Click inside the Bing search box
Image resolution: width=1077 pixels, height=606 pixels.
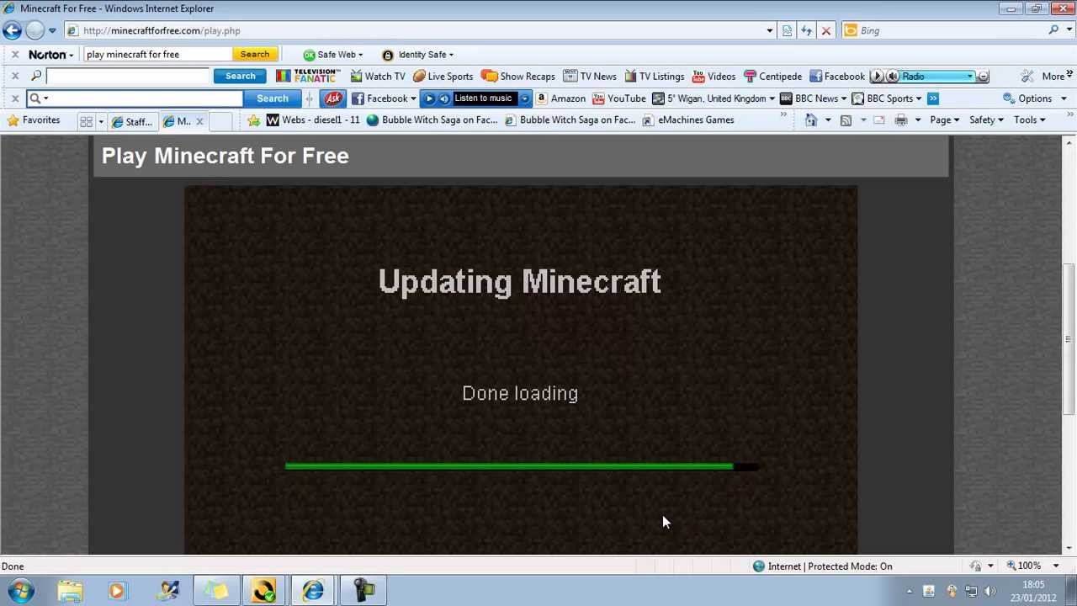tap(951, 30)
